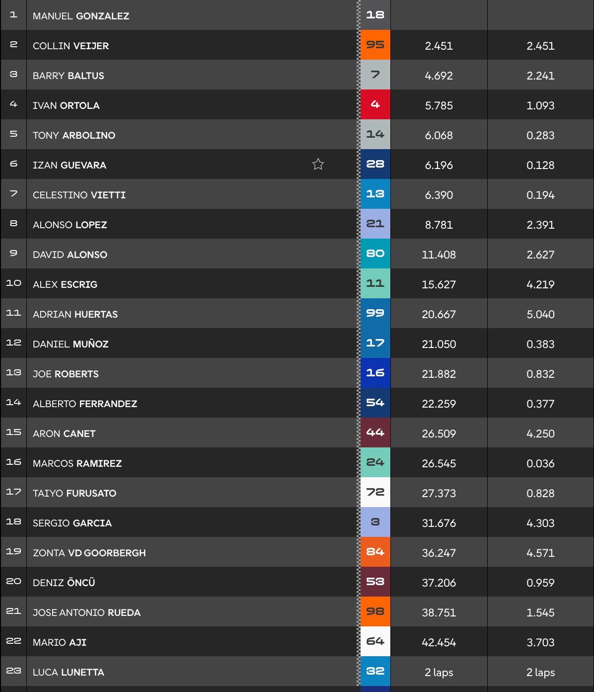Image resolution: width=594 pixels, height=692 pixels.
Task: Click red number 4 badge
Action: pyautogui.click(x=375, y=104)
